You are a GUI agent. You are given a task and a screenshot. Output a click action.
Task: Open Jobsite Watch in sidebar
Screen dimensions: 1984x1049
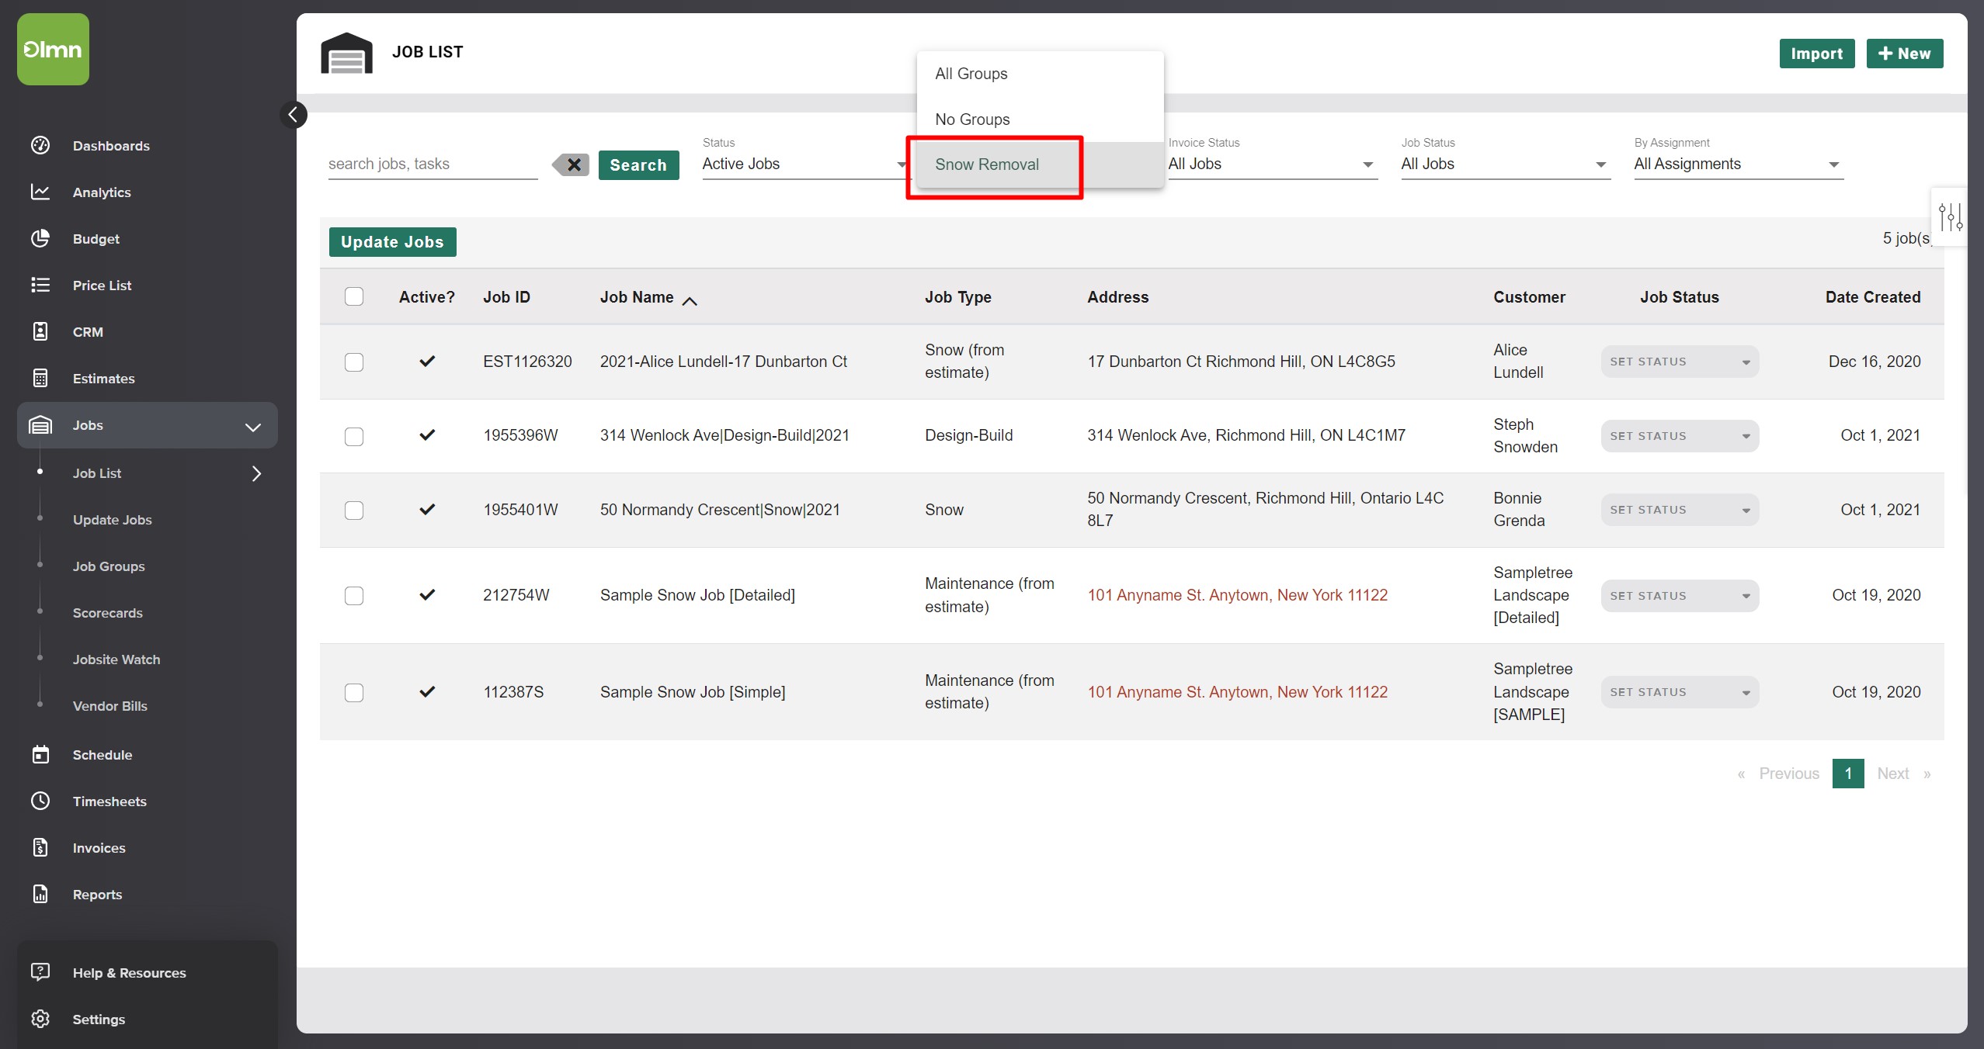tap(116, 660)
